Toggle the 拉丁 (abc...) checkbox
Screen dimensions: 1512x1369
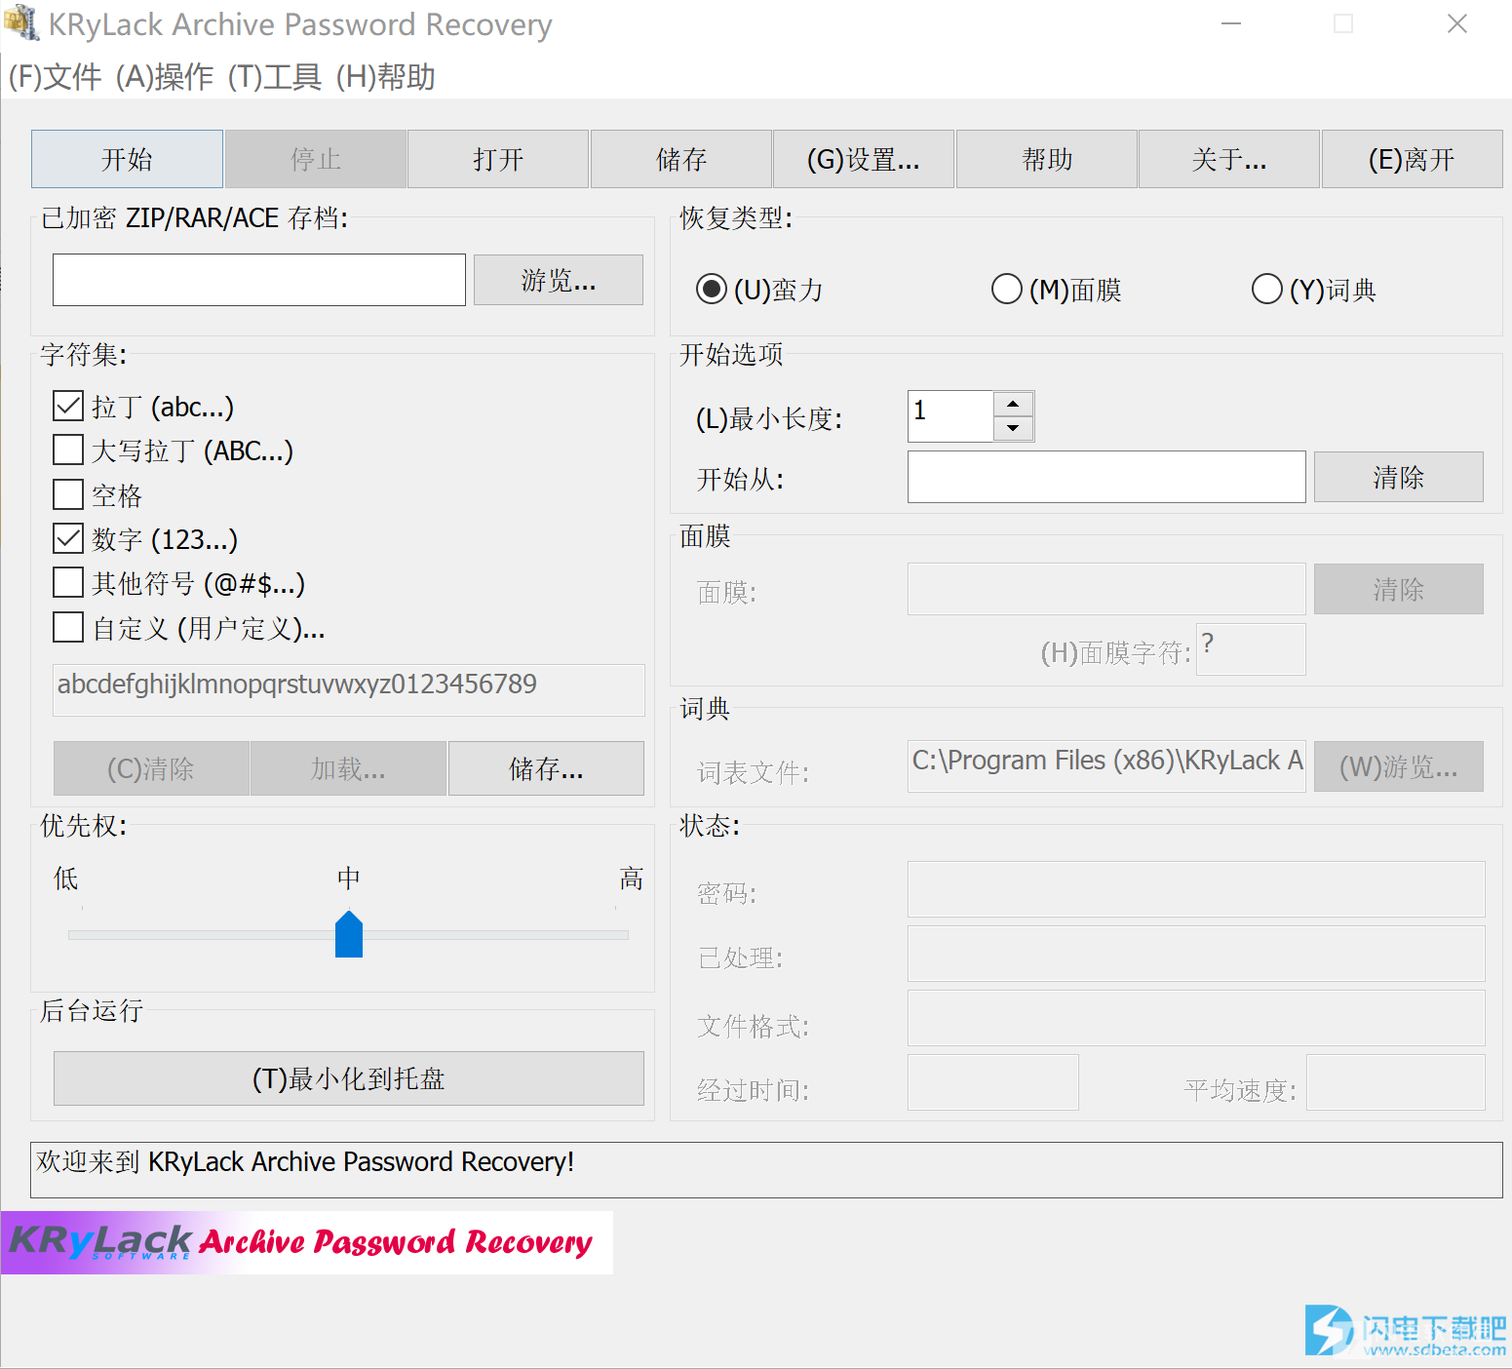point(68,407)
